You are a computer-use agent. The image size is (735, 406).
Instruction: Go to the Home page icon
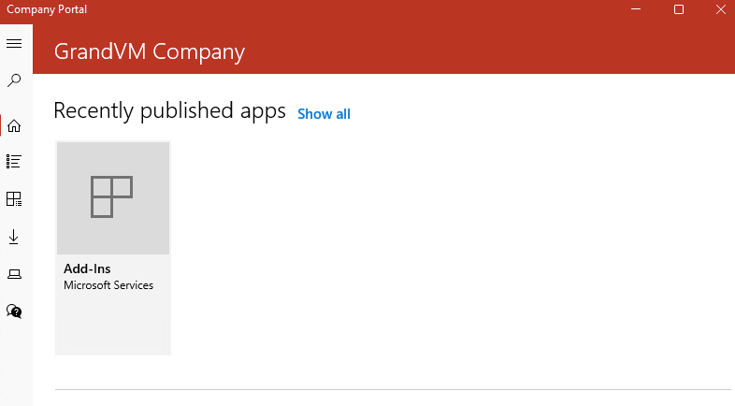tap(14, 125)
